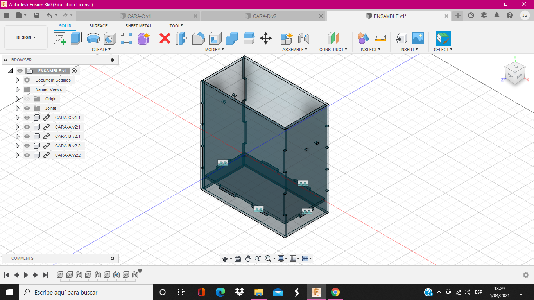Click the Windows search box

(x=86, y=292)
